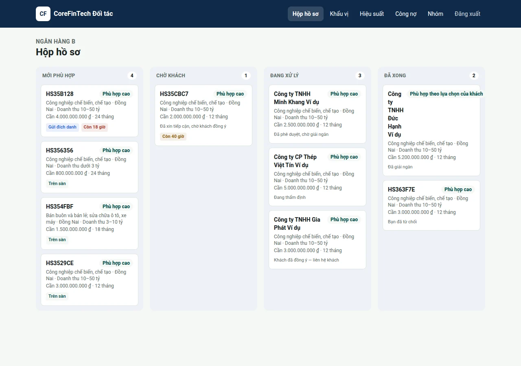Click the CF logo icon
The image size is (521, 366).
click(x=43, y=14)
